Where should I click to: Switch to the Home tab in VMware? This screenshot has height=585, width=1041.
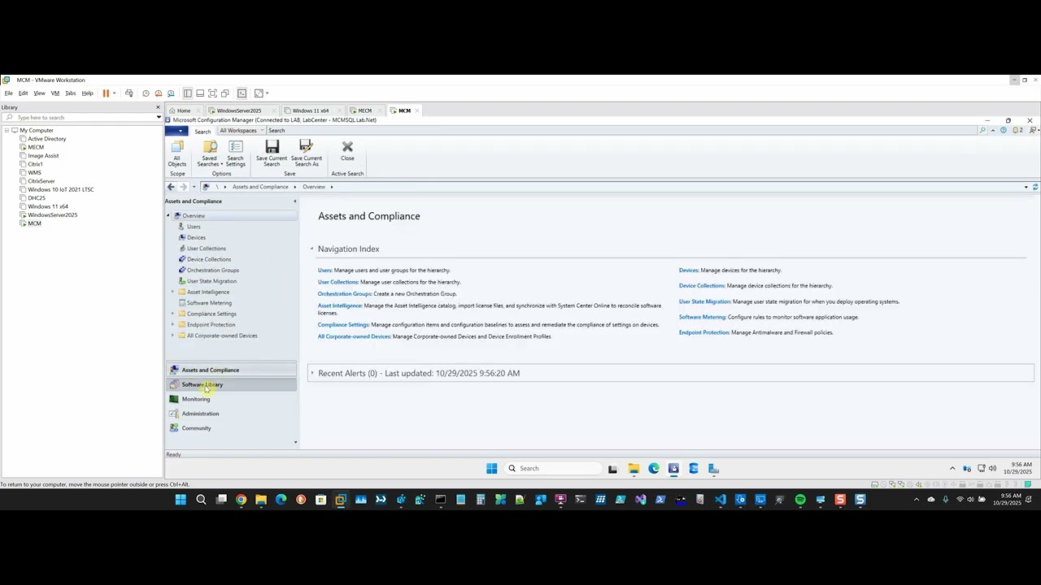pyautogui.click(x=184, y=110)
